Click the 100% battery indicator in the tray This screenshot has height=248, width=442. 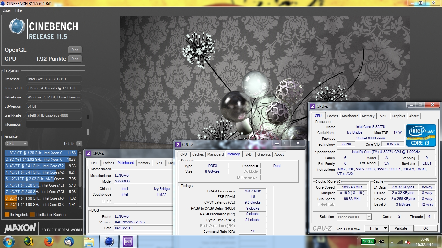[368, 242]
